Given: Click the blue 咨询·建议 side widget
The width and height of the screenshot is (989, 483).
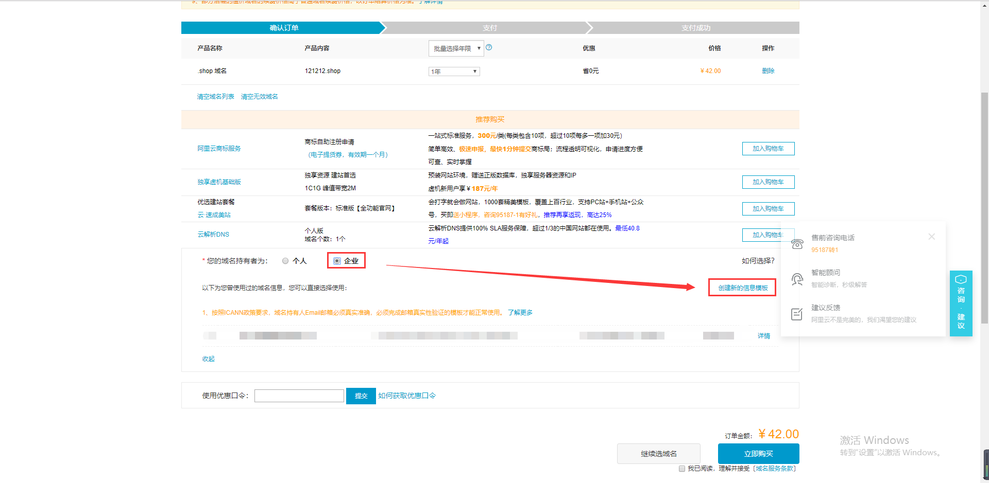Looking at the screenshot, I should (961, 303).
